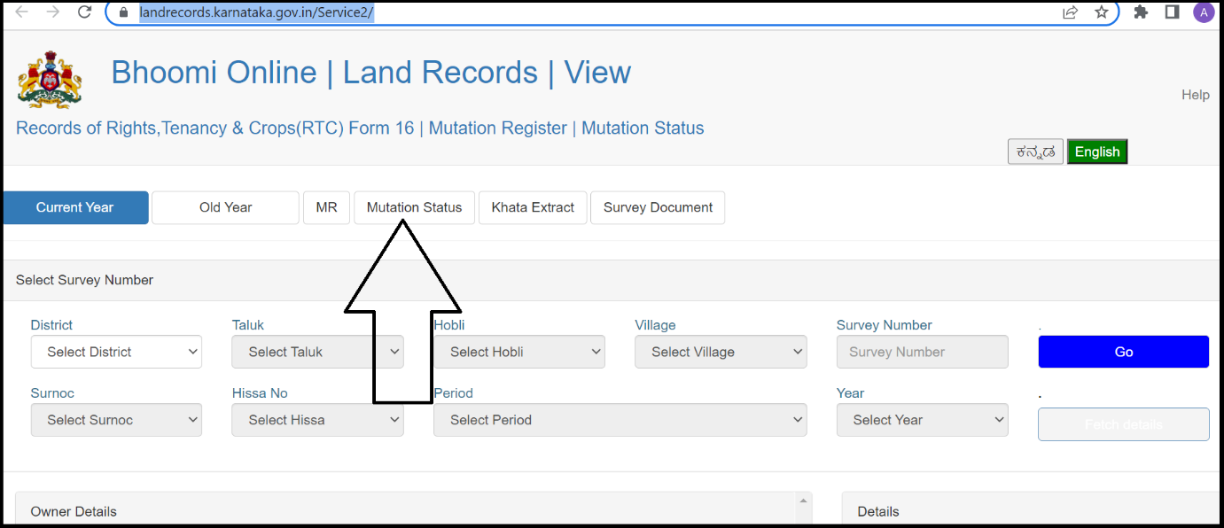The image size is (1224, 528).
Task: Click the share page icon in address bar
Action: coord(1071,12)
